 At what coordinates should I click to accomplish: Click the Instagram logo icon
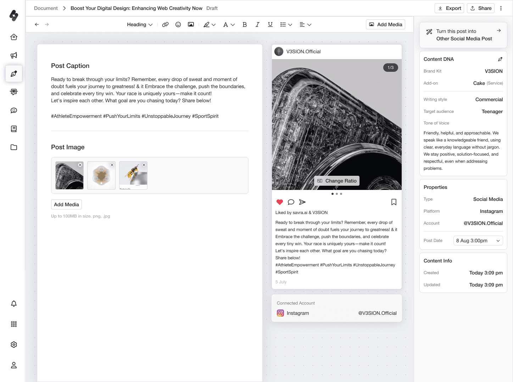coord(280,313)
